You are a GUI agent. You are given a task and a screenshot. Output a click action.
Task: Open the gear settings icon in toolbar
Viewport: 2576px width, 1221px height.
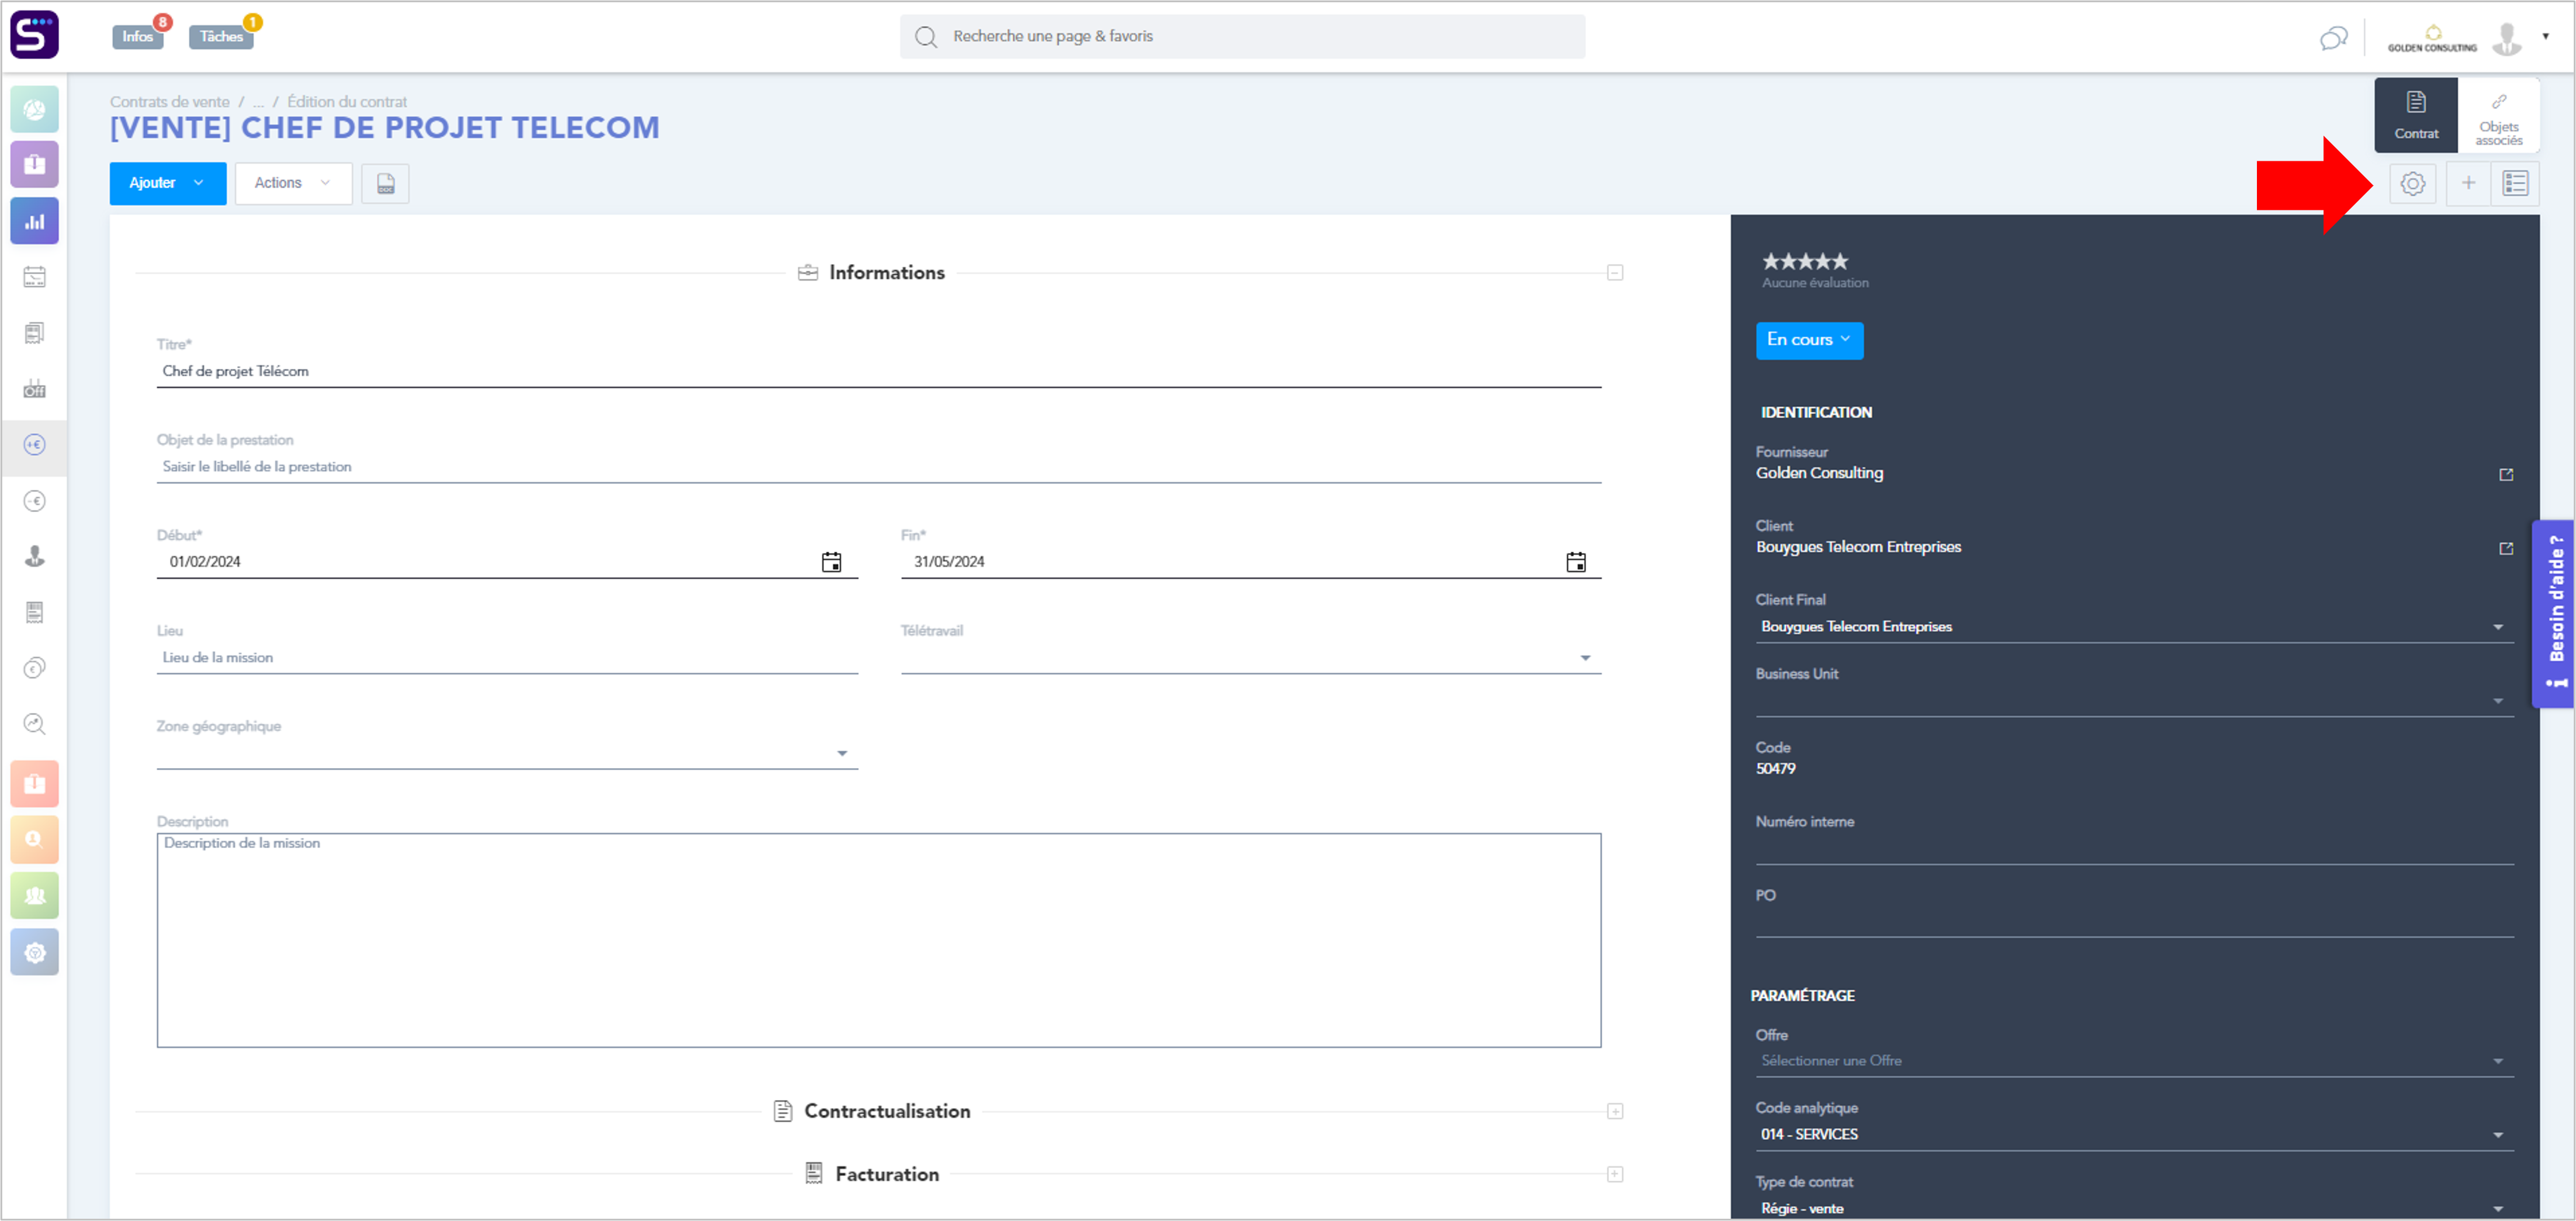[x=2412, y=184]
